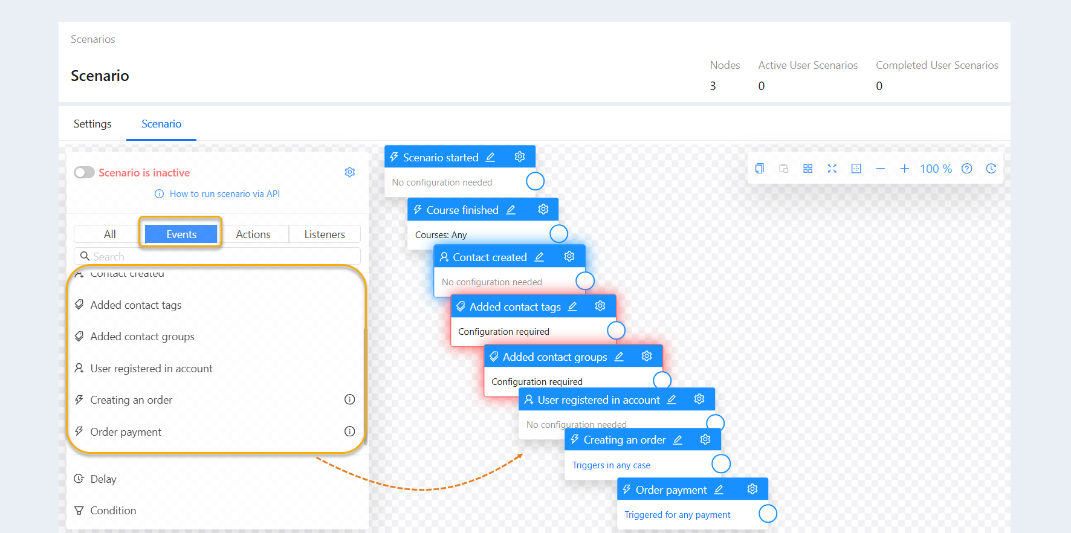Image resolution: width=1071 pixels, height=533 pixels.
Task: Click output connector of Creating an order node
Action: [x=721, y=464]
